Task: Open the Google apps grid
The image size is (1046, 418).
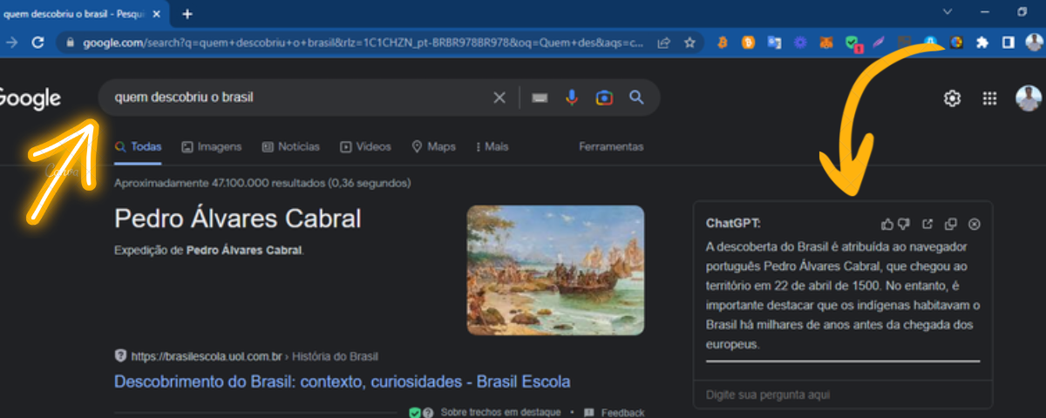Action: [x=989, y=98]
